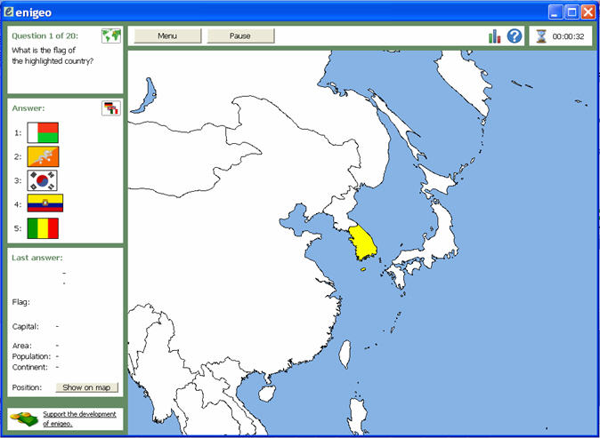Choose answer 4, the yellow-blue-red flag with emblem
The width and height of the screenshot is (600, 438).
[45, 203]
